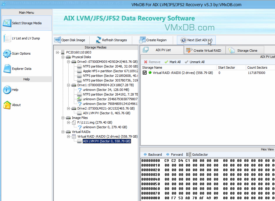Select NTFS partition (Sector 264192, 7.28 TB)
The width and height of the screenshot is (275, 201).
tap(110, 94)
